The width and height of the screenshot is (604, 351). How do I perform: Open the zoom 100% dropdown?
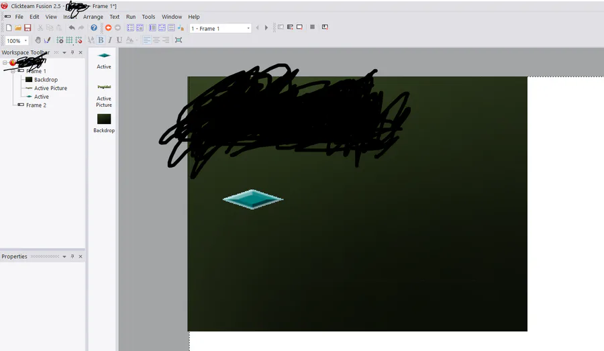pos(26,40)
